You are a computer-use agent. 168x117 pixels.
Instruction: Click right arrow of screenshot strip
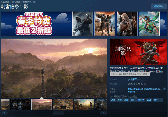tap(104, 113)
